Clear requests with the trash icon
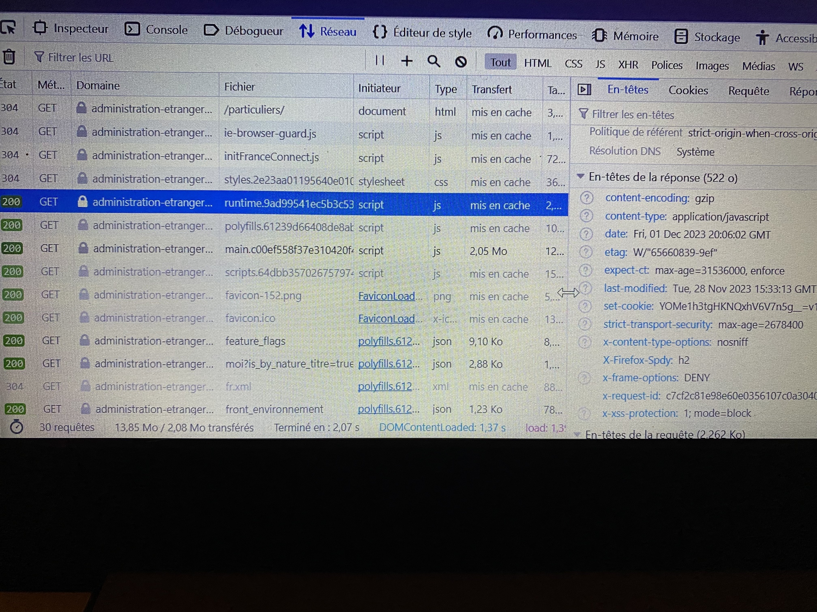The image size is (817, 612). click(x=9, y=57)
